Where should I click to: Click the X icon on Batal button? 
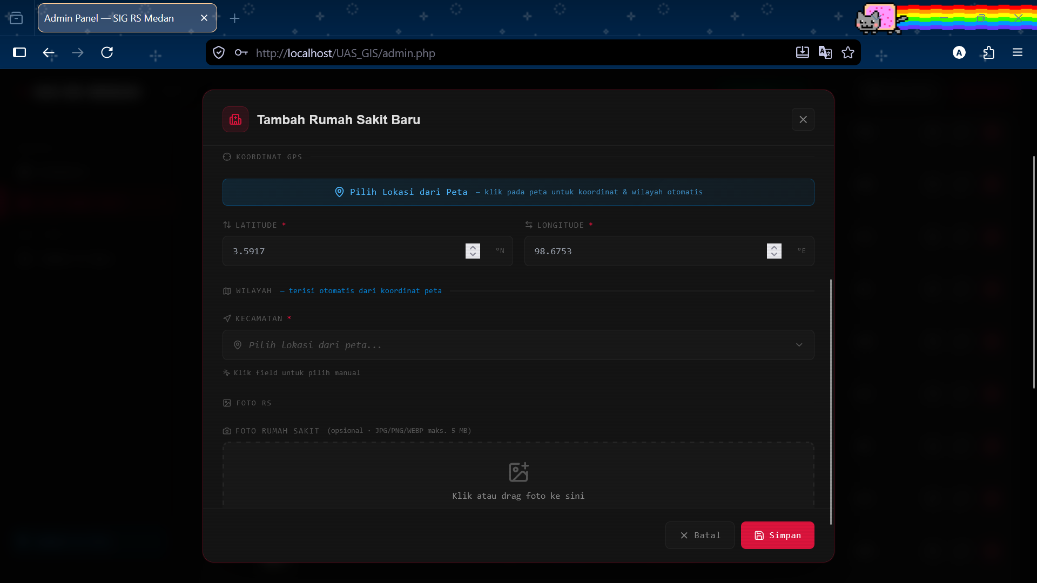(684, 535)
